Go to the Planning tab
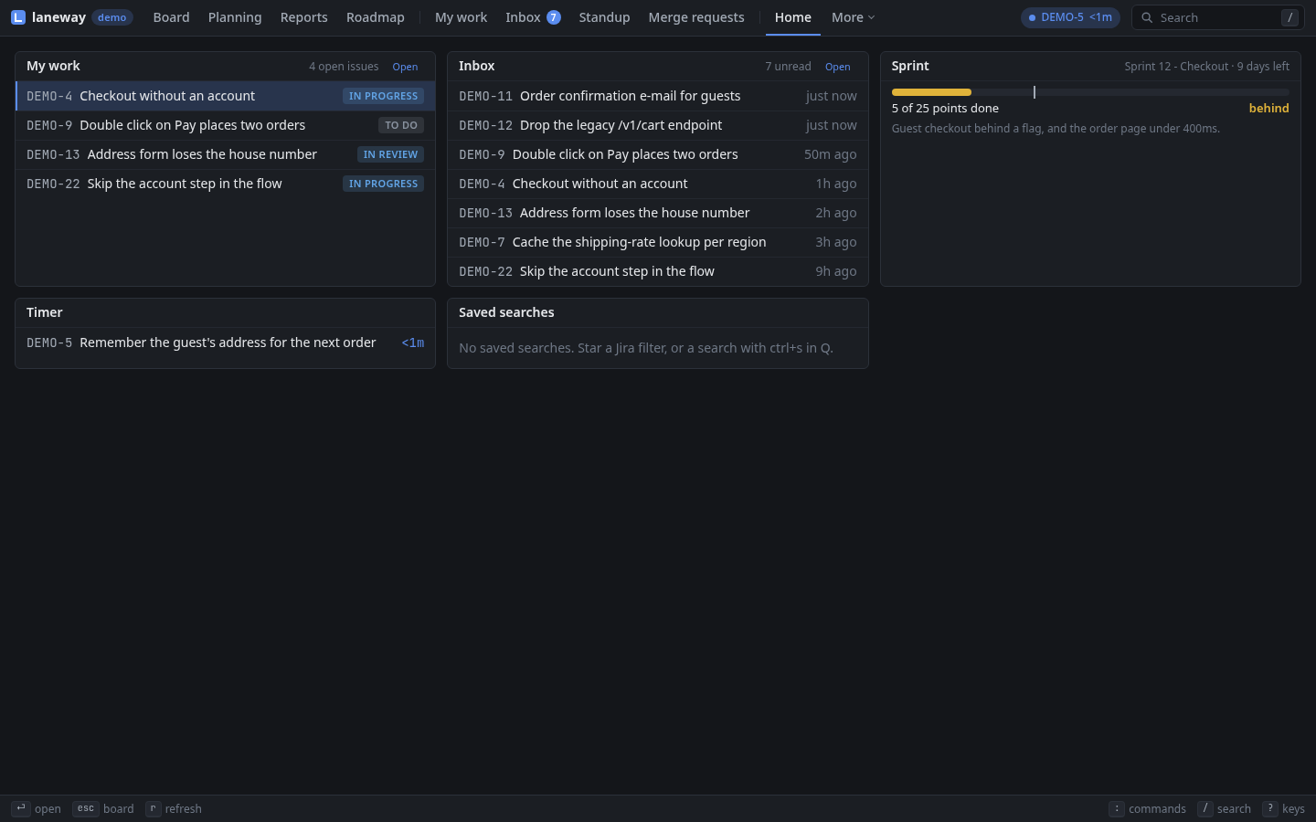The image size is (1316, 822). 235,17
